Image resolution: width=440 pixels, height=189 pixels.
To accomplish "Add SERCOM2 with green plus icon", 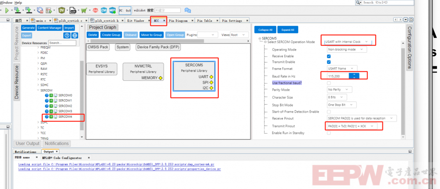I will click(51, 106).
